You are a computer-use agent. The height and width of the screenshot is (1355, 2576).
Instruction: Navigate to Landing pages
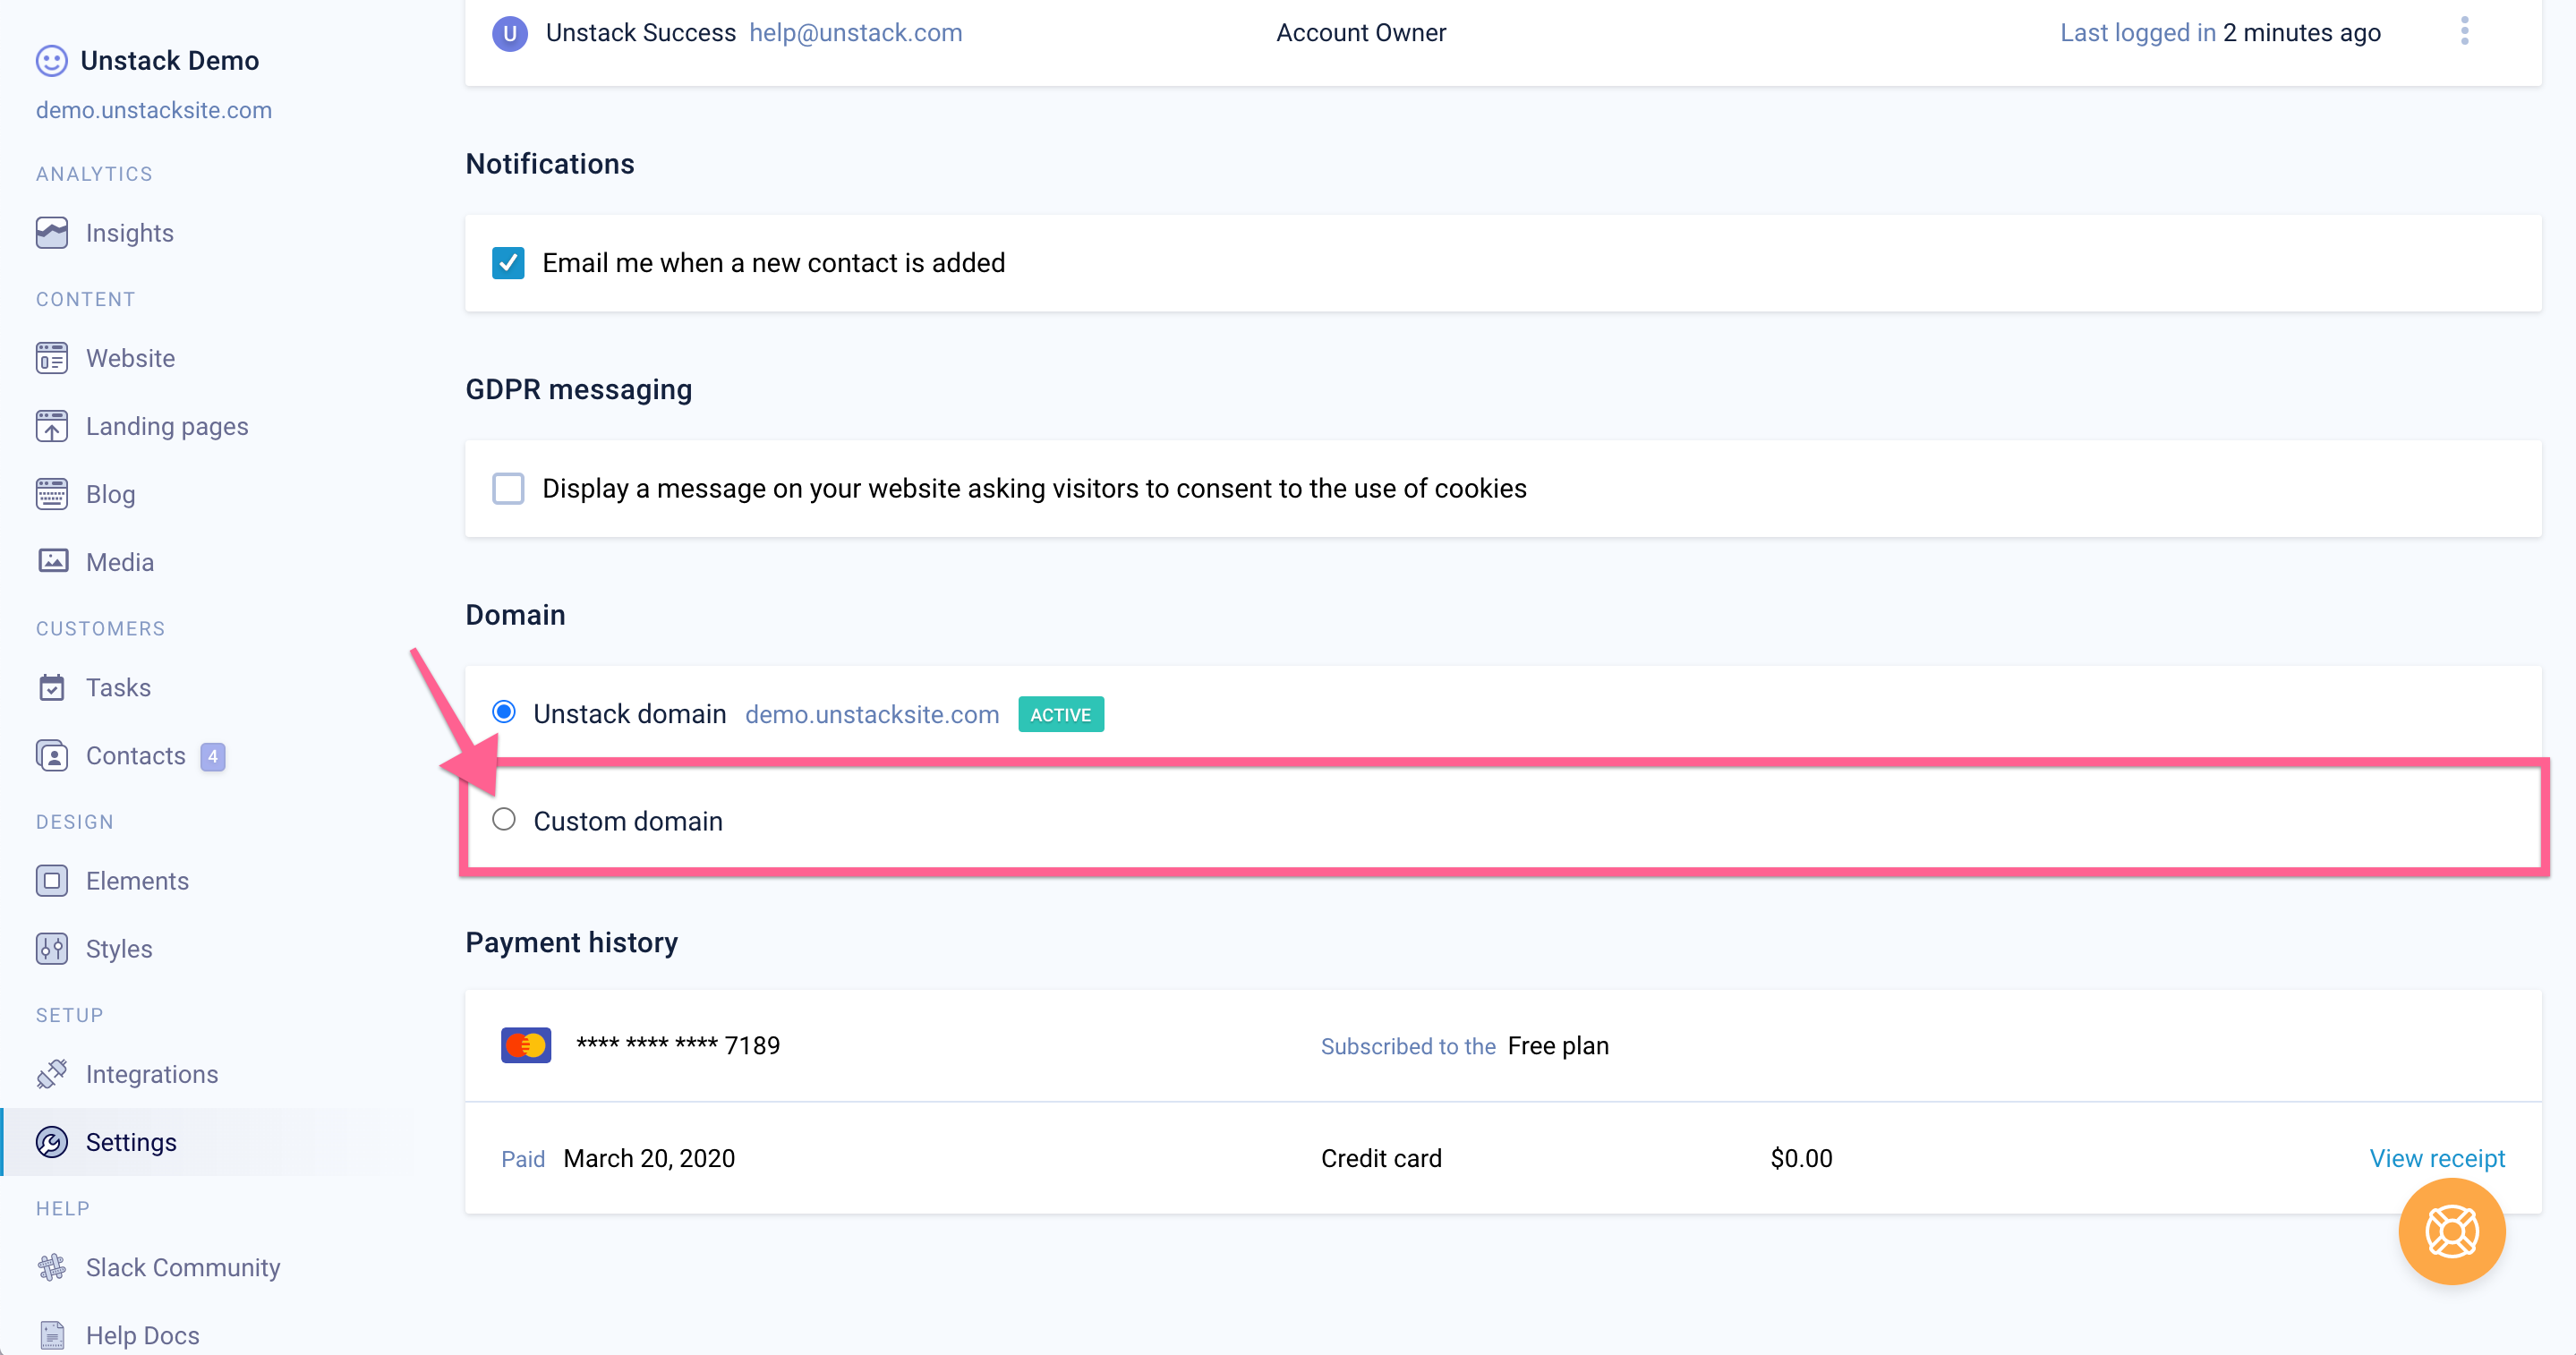point(167,426)
